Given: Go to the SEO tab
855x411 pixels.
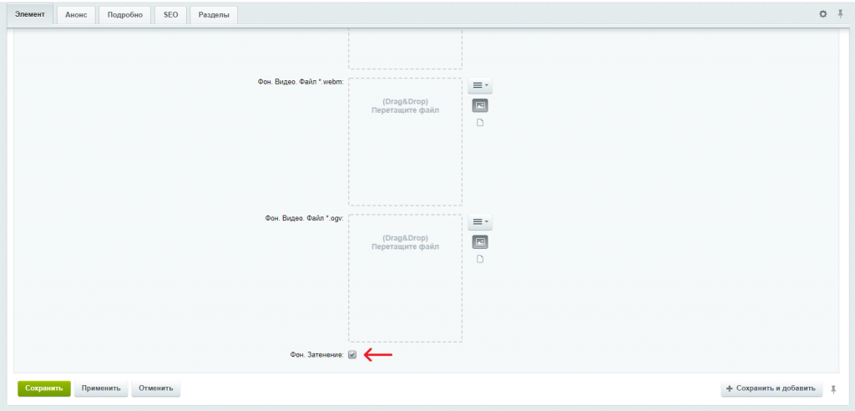Looking at the screenshot, I should [170, 14].
